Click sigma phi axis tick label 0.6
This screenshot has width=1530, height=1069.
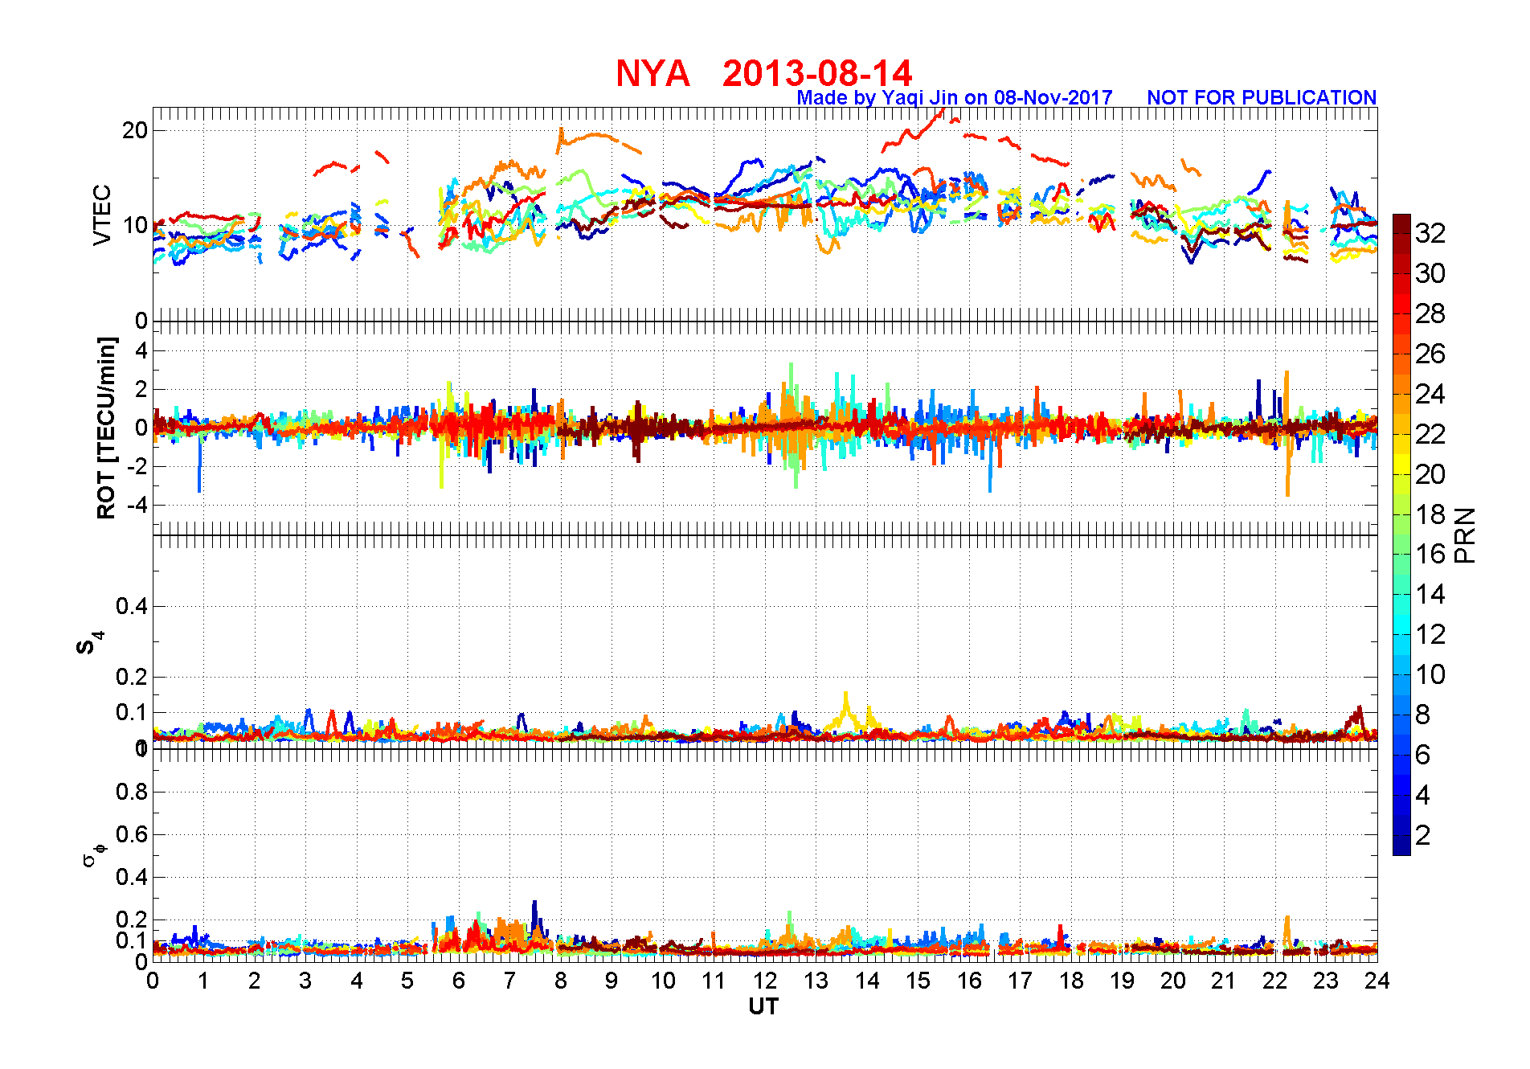(x=131, y=834)
